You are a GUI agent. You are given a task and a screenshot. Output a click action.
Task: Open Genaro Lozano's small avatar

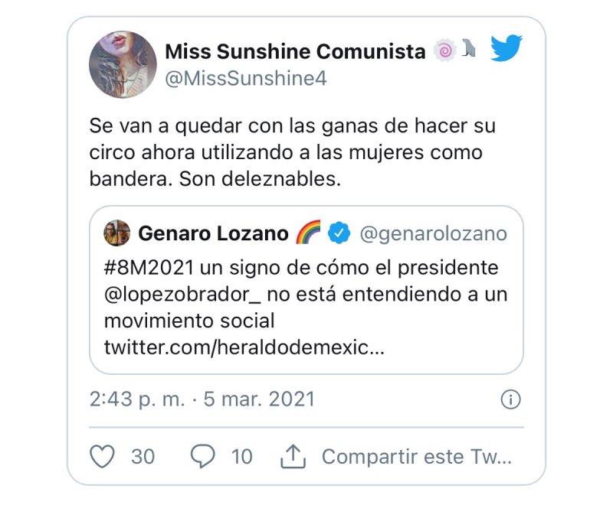(x=116, y=233)
